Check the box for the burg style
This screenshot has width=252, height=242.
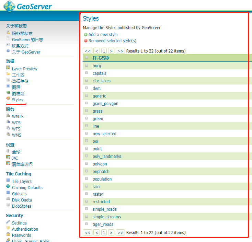[87, 65]
